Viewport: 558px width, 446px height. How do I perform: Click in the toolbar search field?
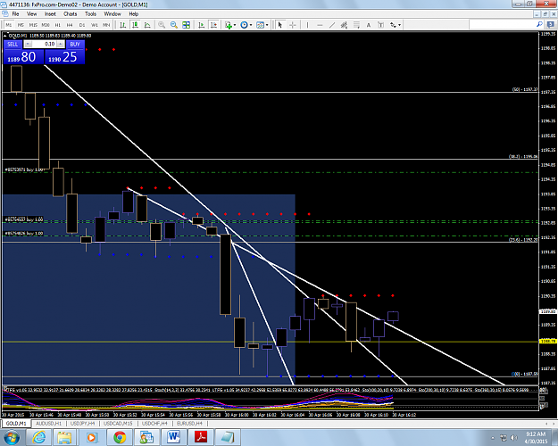[x=502, y=24]
